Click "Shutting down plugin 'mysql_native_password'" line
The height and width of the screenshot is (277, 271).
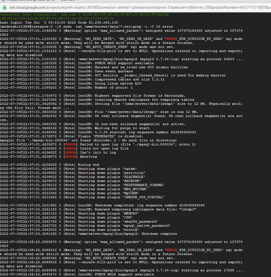pos(85,226)
